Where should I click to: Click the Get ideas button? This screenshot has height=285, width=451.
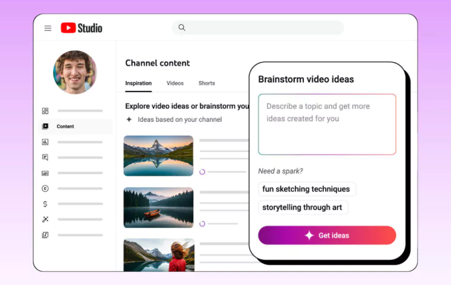point(327,235)
